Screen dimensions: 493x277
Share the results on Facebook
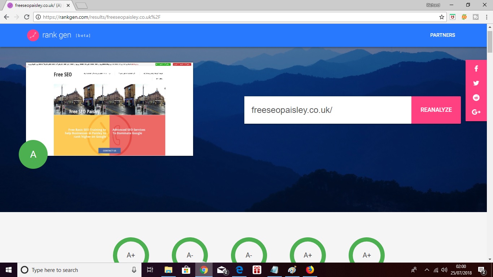click(x=476, y=69)
